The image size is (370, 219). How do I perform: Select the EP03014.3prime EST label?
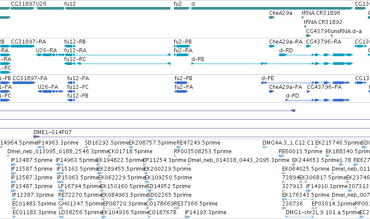tap(333, 204)
